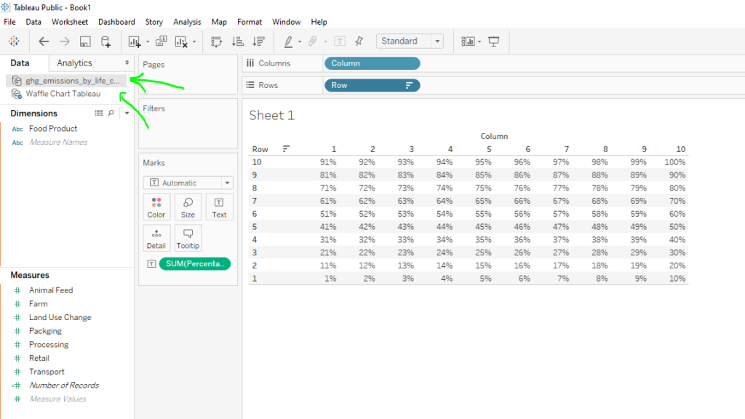Open the File menu
Image resolution: width=745 pixels, height=419 pixels.
[x=9, y=22]
